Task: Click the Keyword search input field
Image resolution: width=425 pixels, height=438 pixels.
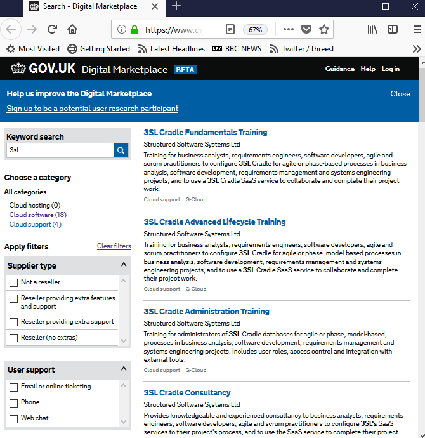Action: 60,150
